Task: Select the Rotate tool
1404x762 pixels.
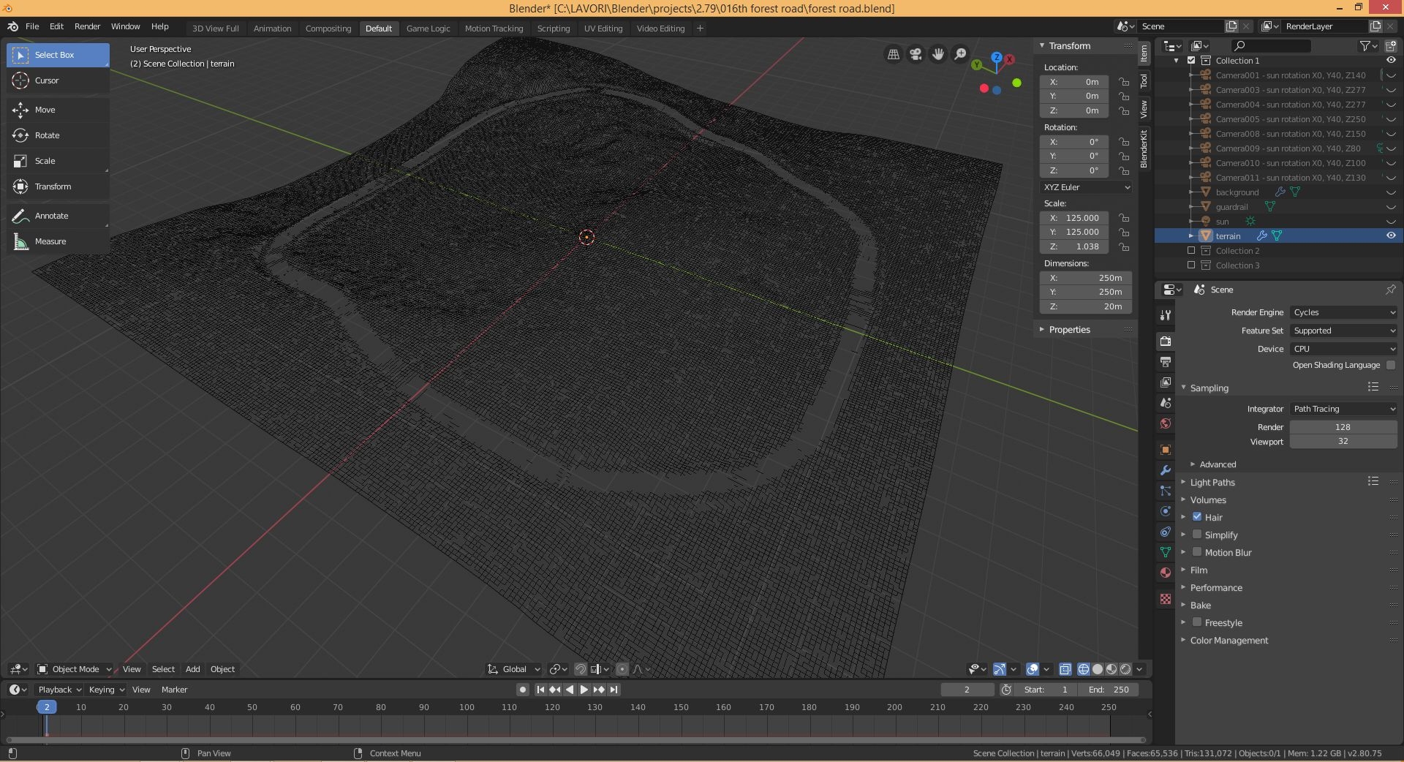Action: (45, 135)
